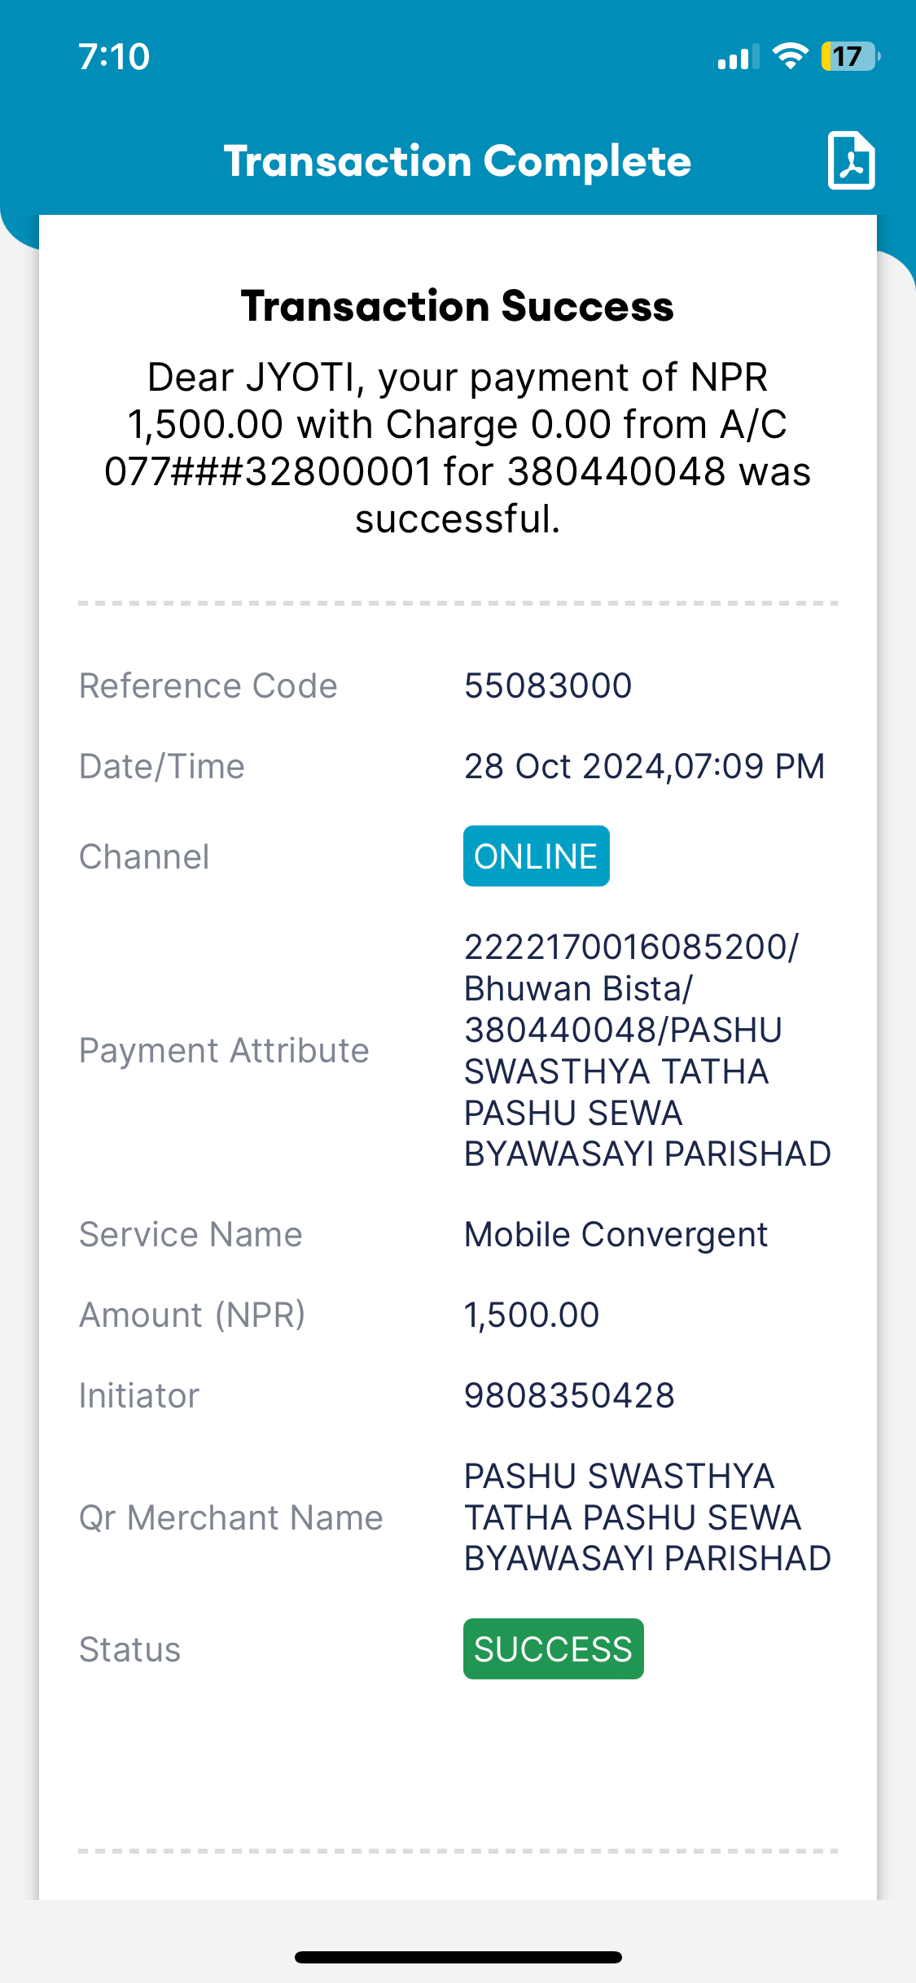Viewport: 916px width, 1983px height.
Task: Tap the 7:10 clock in status bar
Action: click(114, 57)
